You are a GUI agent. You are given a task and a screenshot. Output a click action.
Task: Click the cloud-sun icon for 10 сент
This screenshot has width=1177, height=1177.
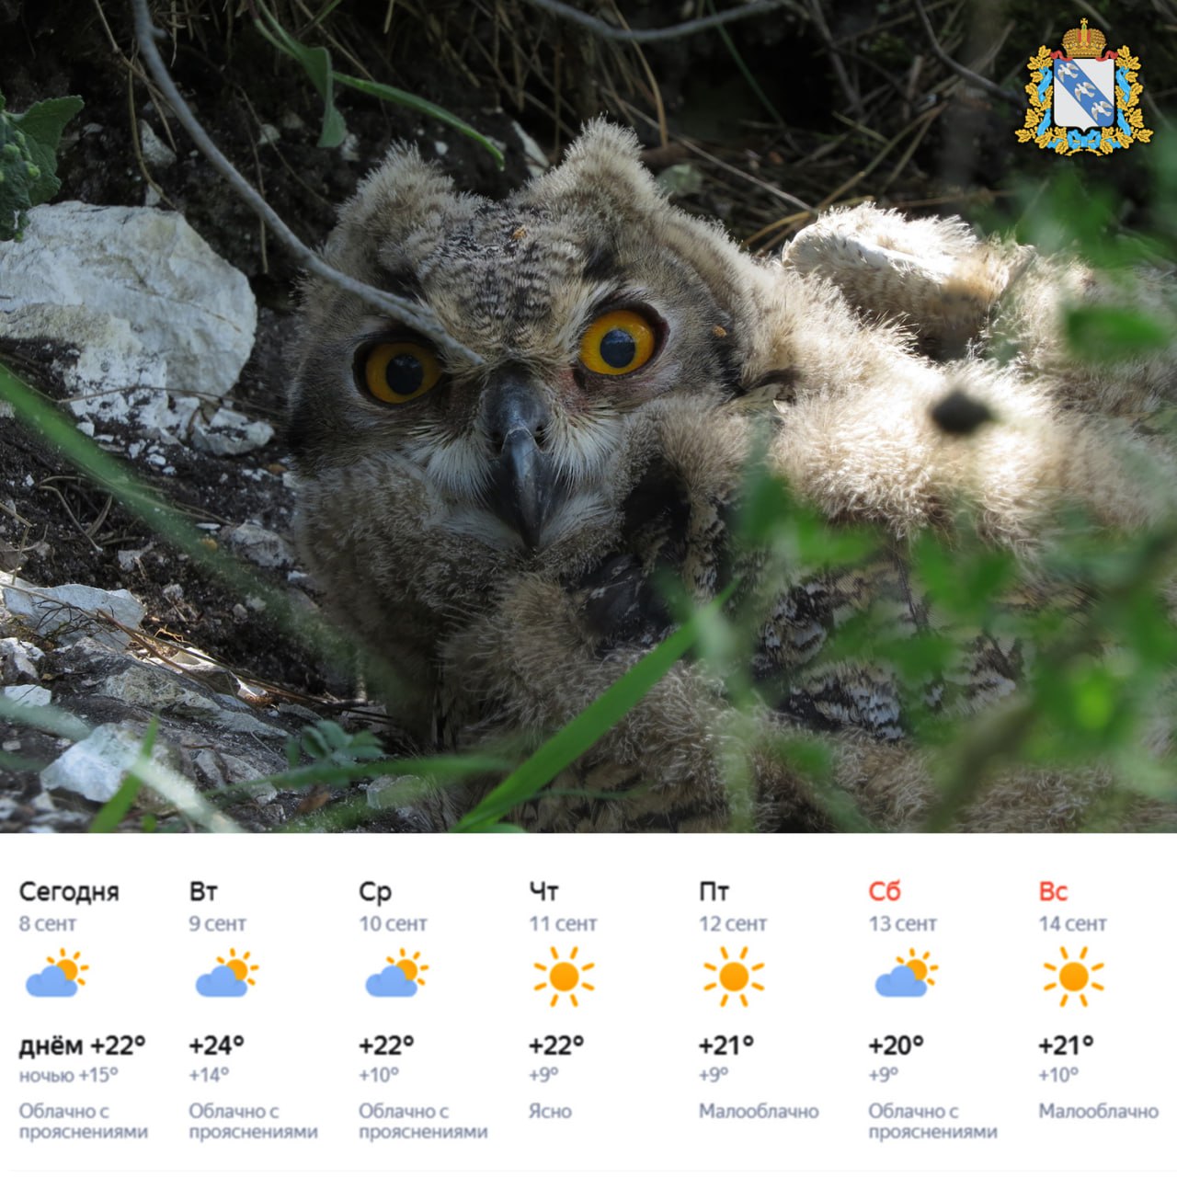click(397, 974)
